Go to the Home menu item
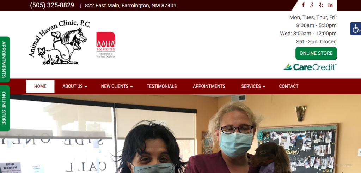The width and height of the screenshot is (361, 173). click(40, 86)
